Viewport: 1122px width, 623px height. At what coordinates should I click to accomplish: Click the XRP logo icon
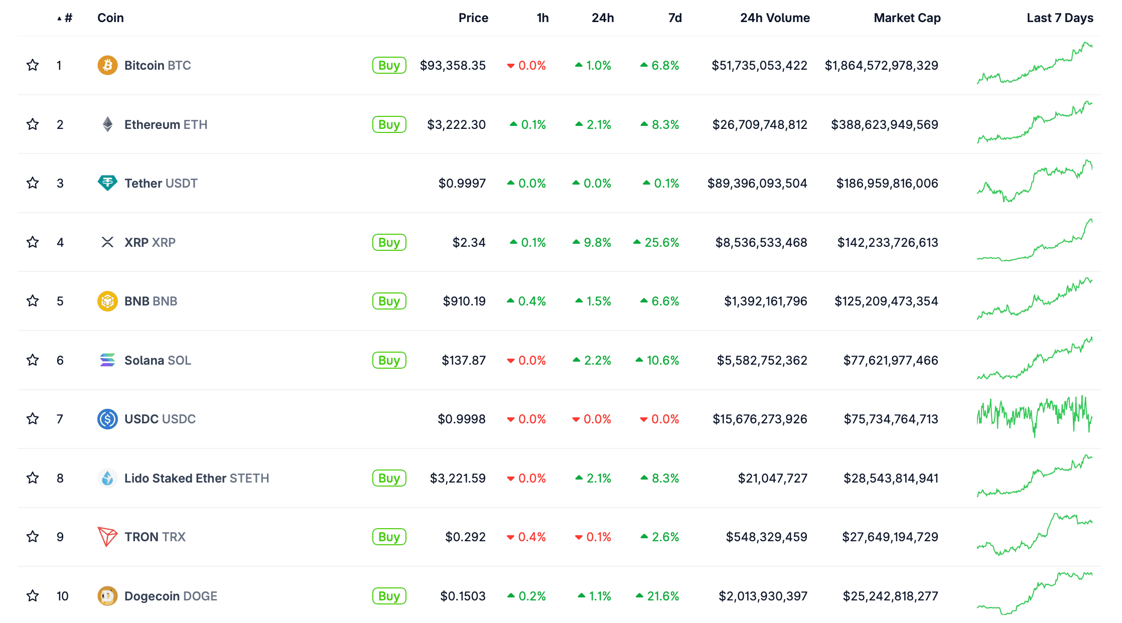(107, 242)
